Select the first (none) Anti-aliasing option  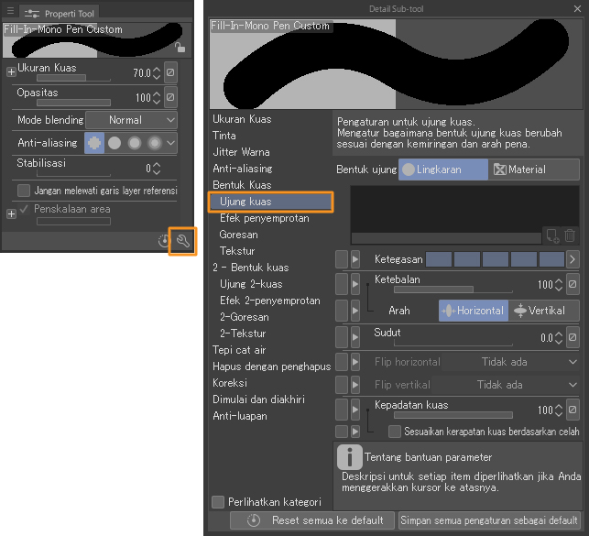pyautogui.click(x=94, y=143)
